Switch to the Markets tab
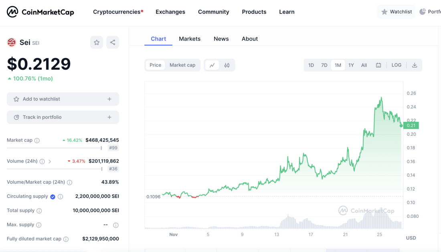Viewport: 441px width, 252px height. pos(190,38)
